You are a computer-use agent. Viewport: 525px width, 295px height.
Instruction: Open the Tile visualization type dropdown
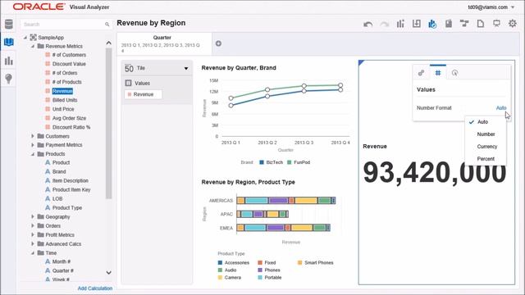(x=186, y=69)
